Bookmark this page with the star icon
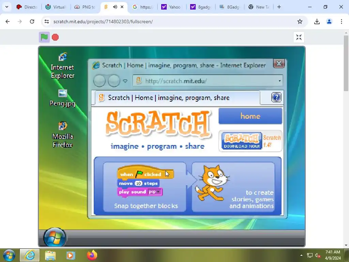Screen dimensions: 349x262 pyautogui.click(x=300, y=21)
